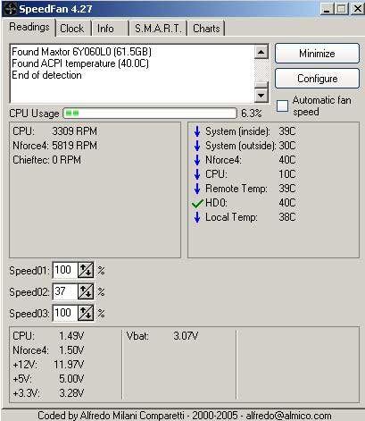
Task: Click the Speed03 up/down spinner arrows
Action: [x=86, y=313]
